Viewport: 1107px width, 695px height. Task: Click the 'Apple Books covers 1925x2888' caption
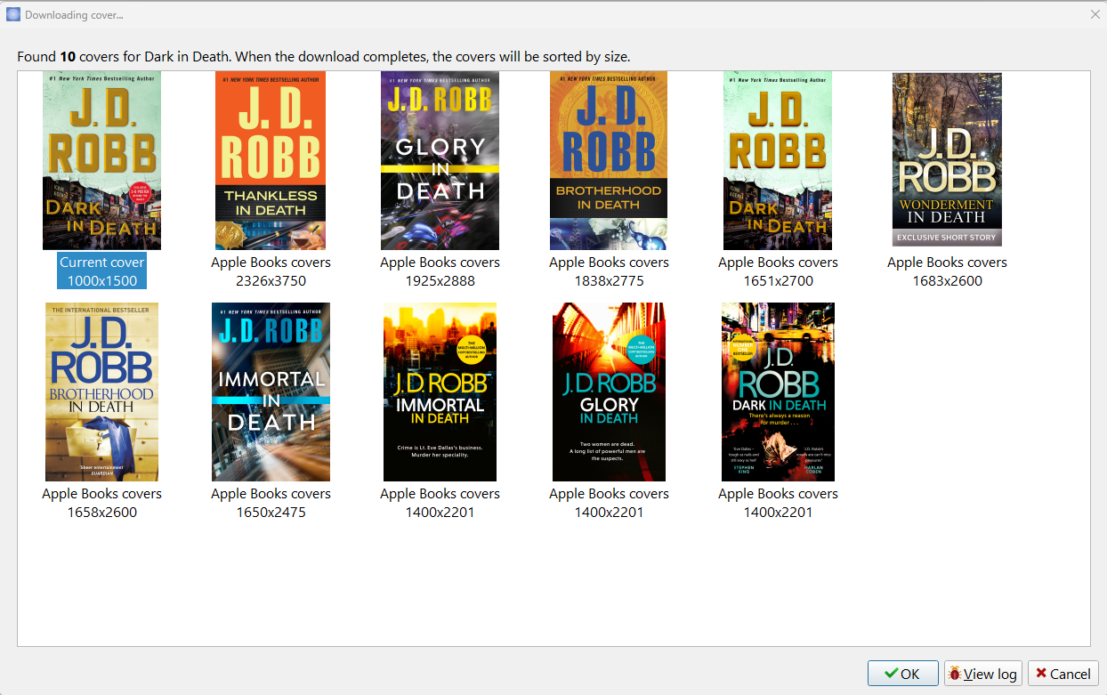[x=440, y=271]
